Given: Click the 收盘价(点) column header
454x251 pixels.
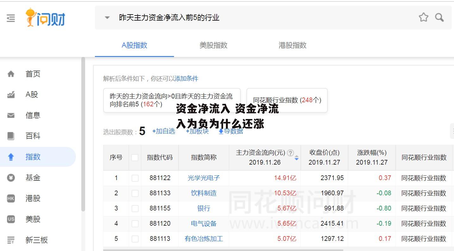Looking at the screenshot, I should (x=324, y=158).
